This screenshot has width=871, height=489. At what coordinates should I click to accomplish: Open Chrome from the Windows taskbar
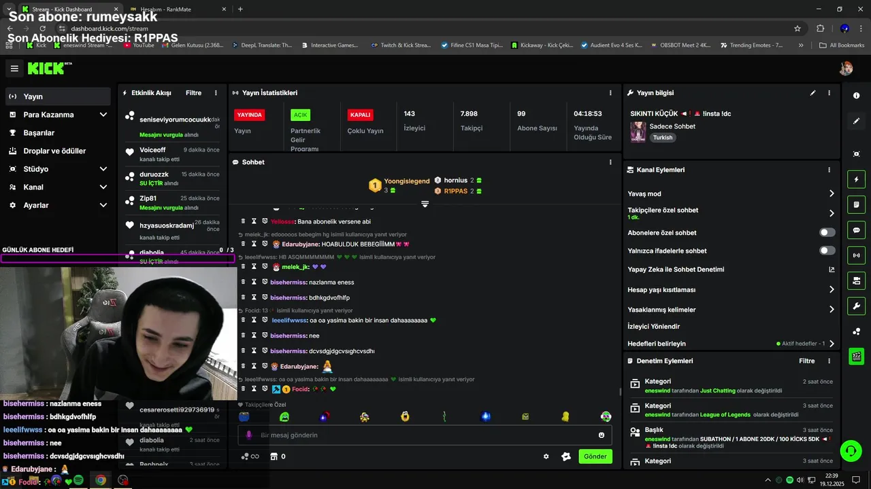[101, 480]
